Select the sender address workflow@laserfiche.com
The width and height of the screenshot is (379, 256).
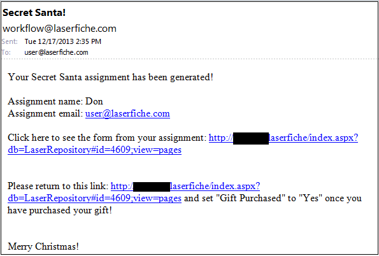[x=59, y=29]
